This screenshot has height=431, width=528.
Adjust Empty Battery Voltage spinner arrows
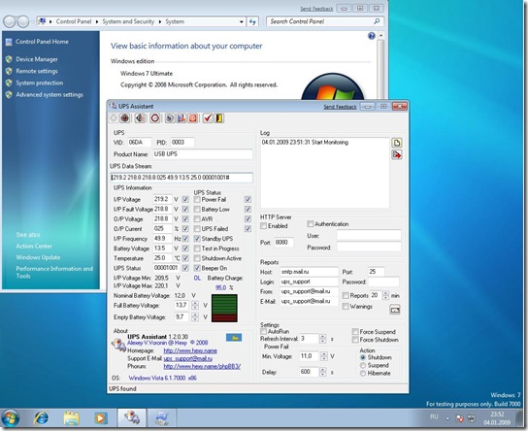(195, 317)
